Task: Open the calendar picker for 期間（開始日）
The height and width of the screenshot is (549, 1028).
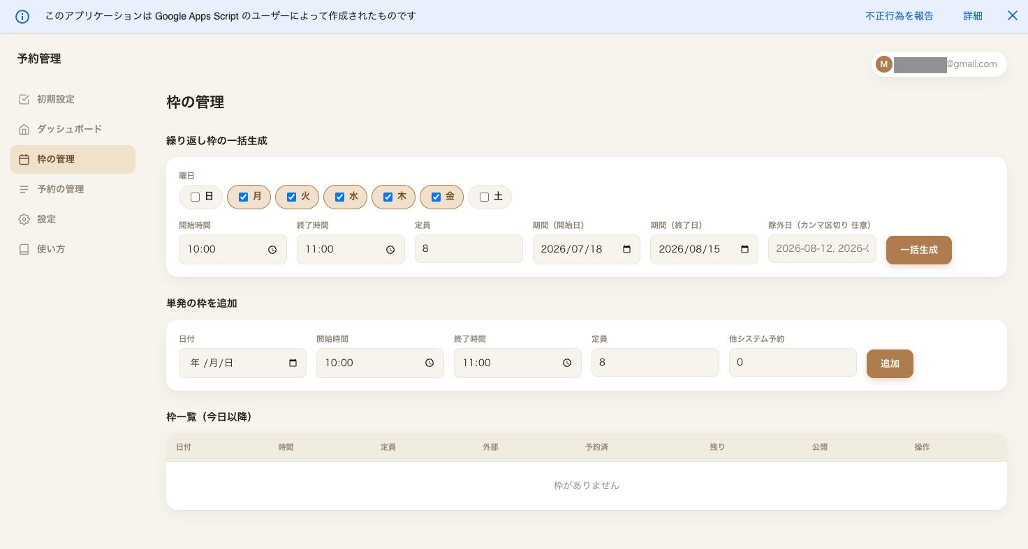Action: click(x=626, y=249)
